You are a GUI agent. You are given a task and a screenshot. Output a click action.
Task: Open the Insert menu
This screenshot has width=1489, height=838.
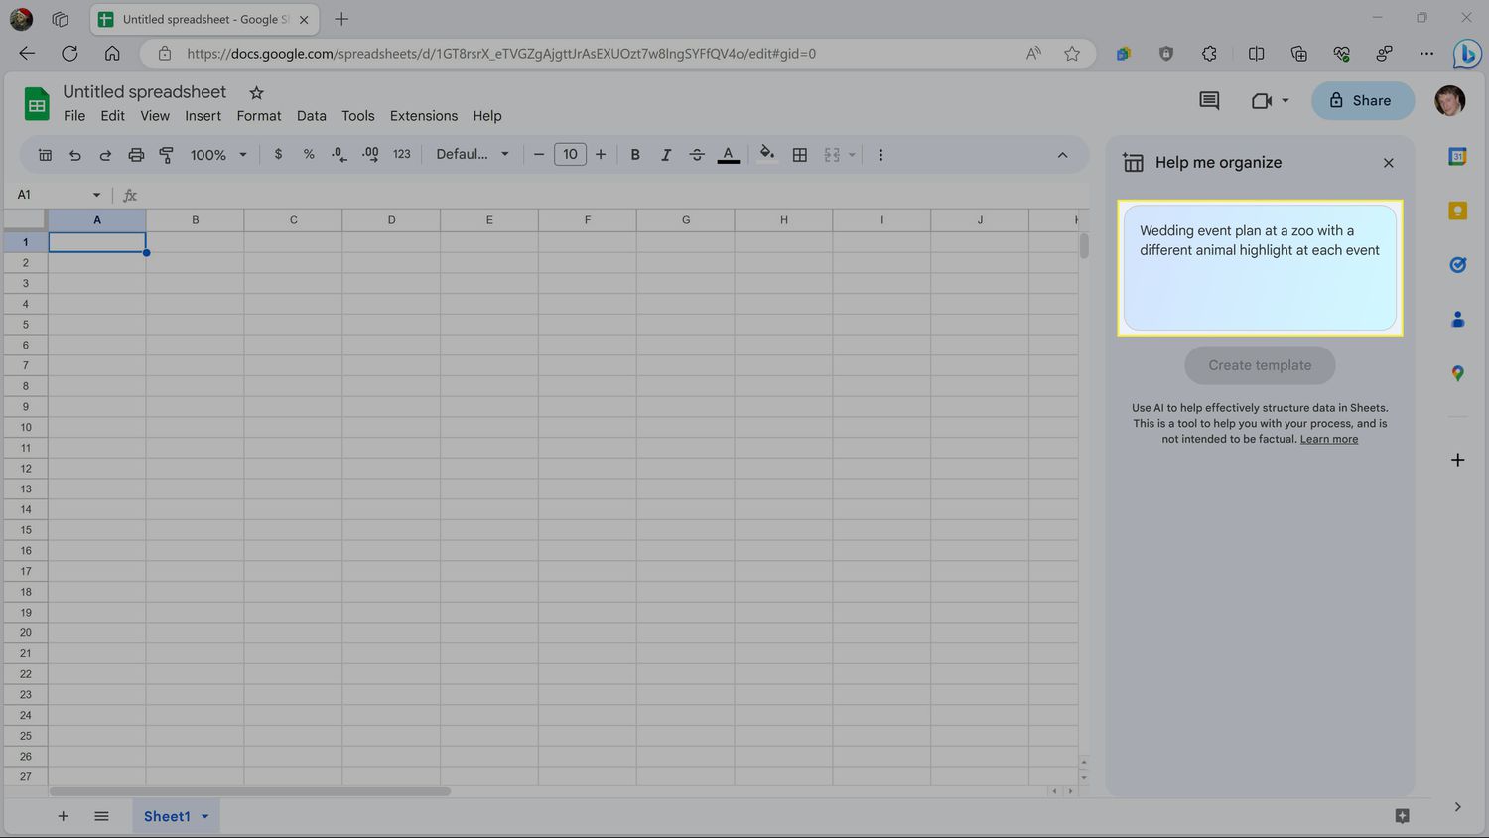[x=203, y=116]
